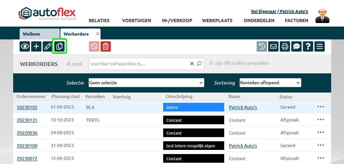Open order number 20230131 link
The image size is (344, 164).
coord(27,120)
